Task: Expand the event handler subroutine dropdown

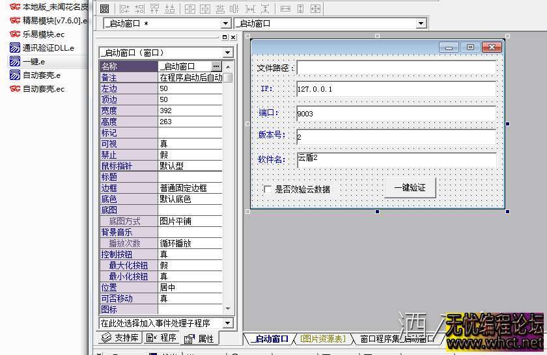Action: pos(227,323)
